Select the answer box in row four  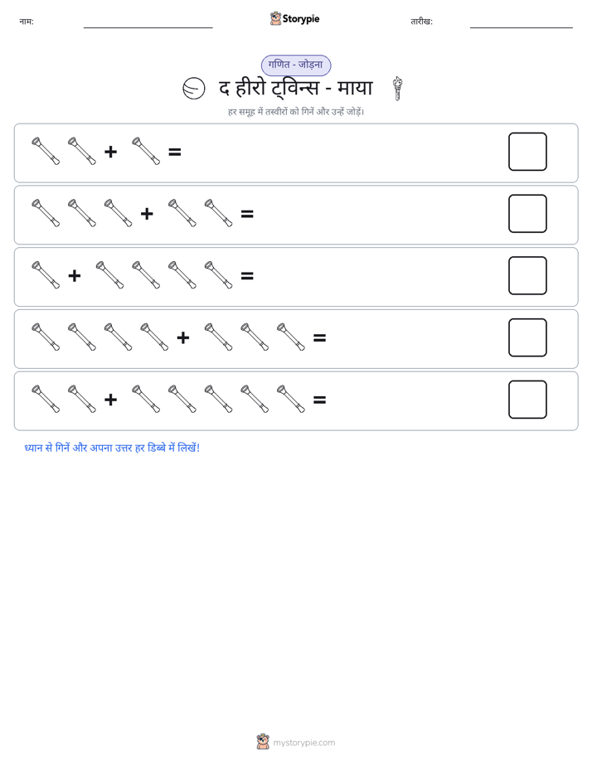pyautogui.click(x=527, y=337)
